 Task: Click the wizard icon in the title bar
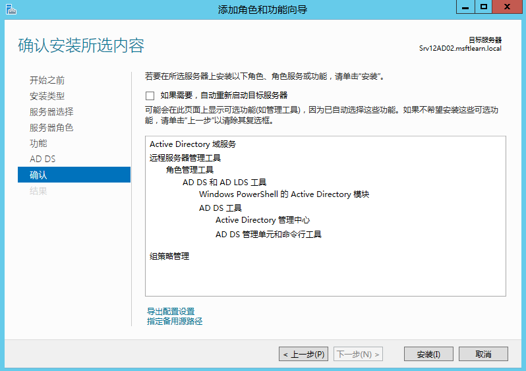coord(11,9)
